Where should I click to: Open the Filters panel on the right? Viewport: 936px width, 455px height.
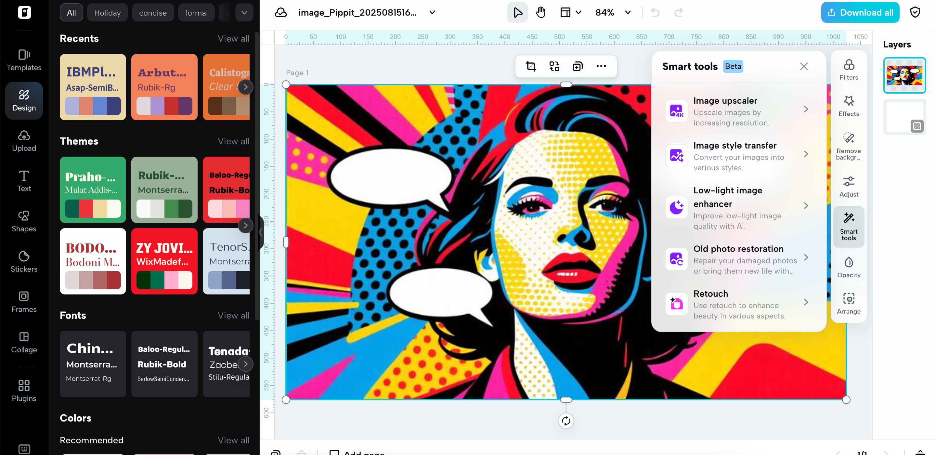[x=849, y=69]
